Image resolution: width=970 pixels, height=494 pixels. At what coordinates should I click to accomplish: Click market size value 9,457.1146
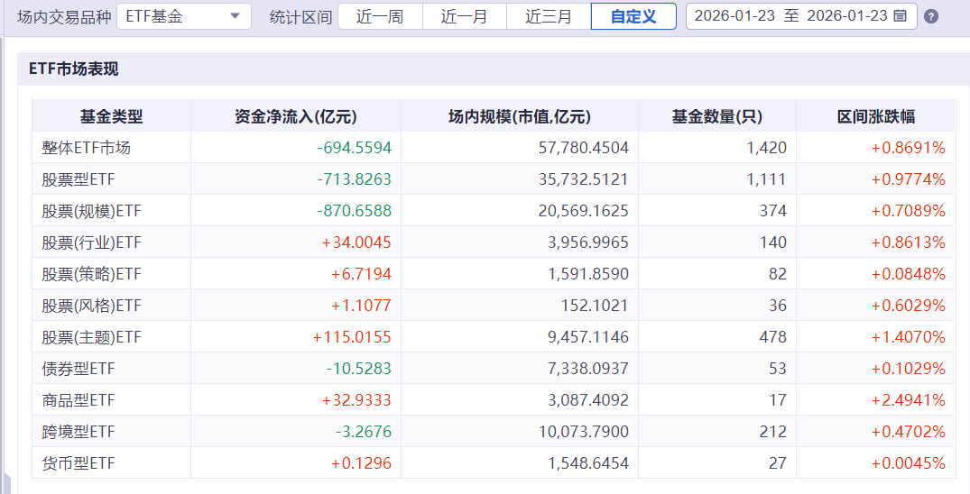pyautogui.click(x=588, y=337)
